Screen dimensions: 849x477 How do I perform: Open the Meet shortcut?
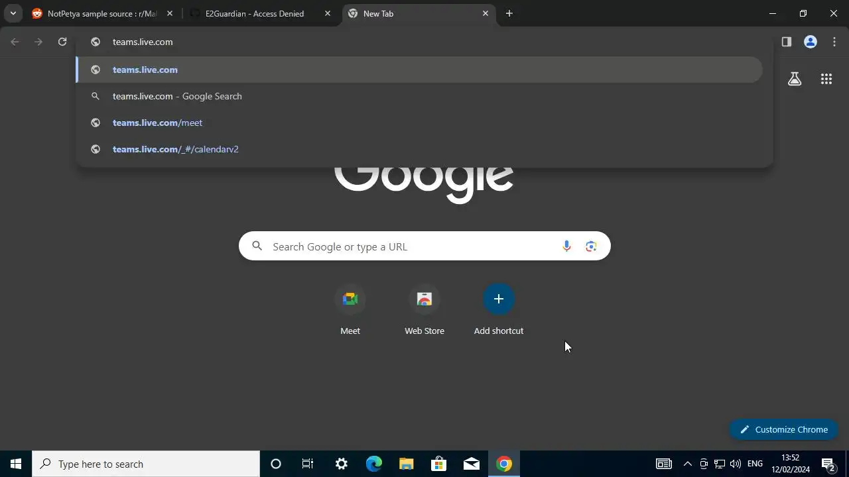[x=350, y=310]
